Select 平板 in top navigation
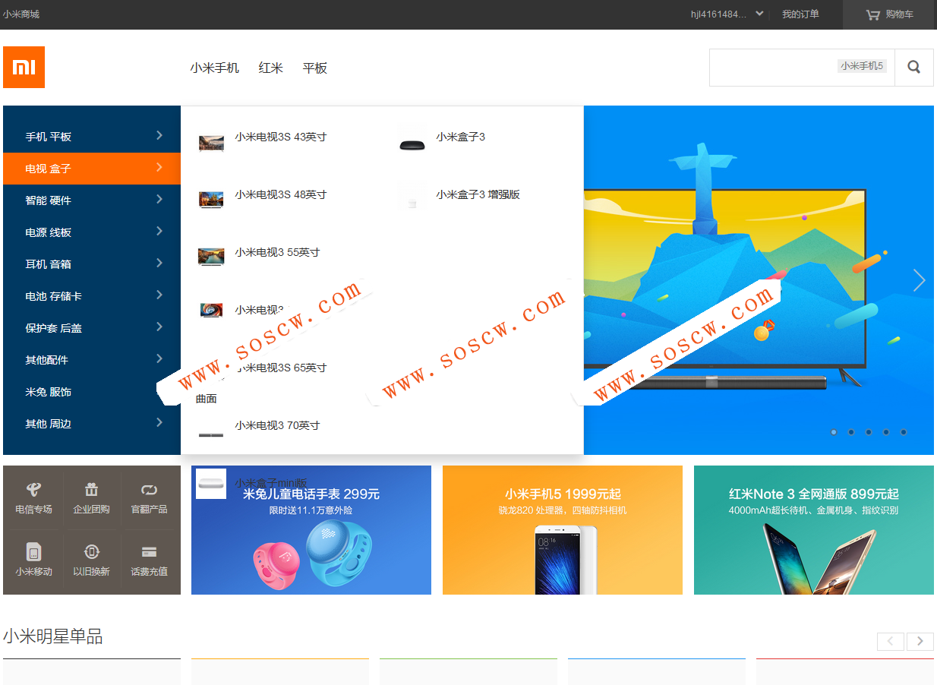Viewport: 937px width, 685px height. click(x=314, y=68)
